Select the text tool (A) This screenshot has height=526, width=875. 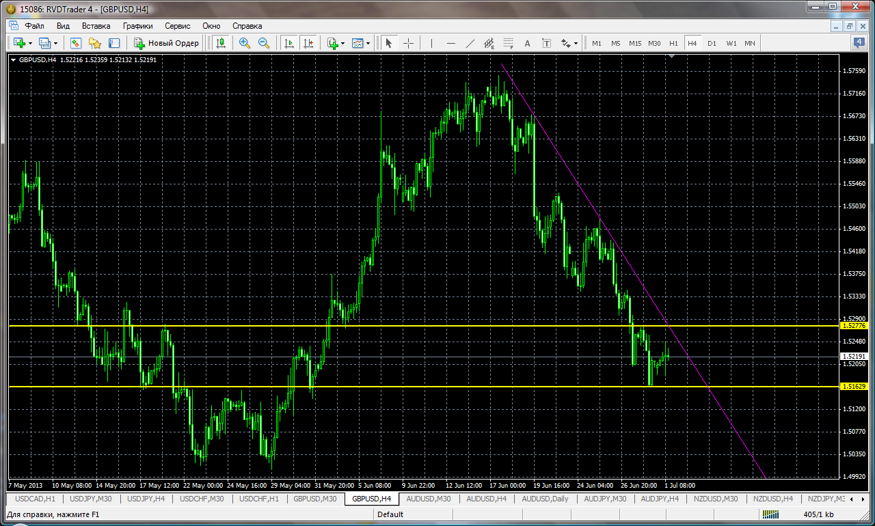[x=527, y=43]
